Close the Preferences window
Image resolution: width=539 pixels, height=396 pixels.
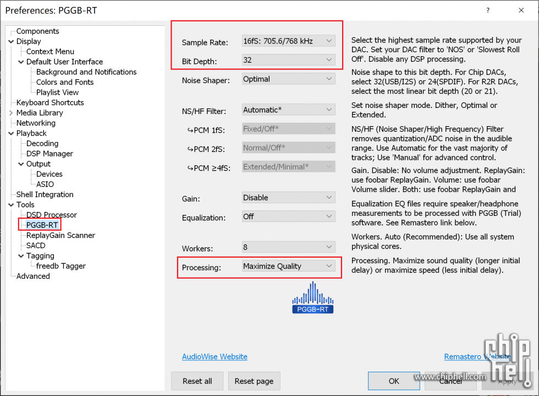(521, 10)
